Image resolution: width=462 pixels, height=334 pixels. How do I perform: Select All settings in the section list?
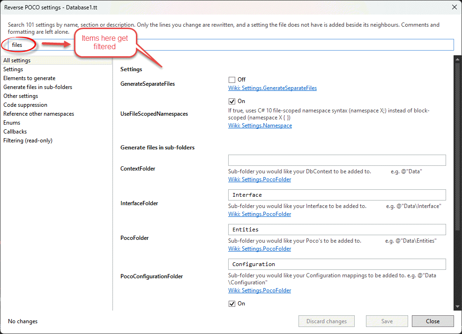coord(56,60)
